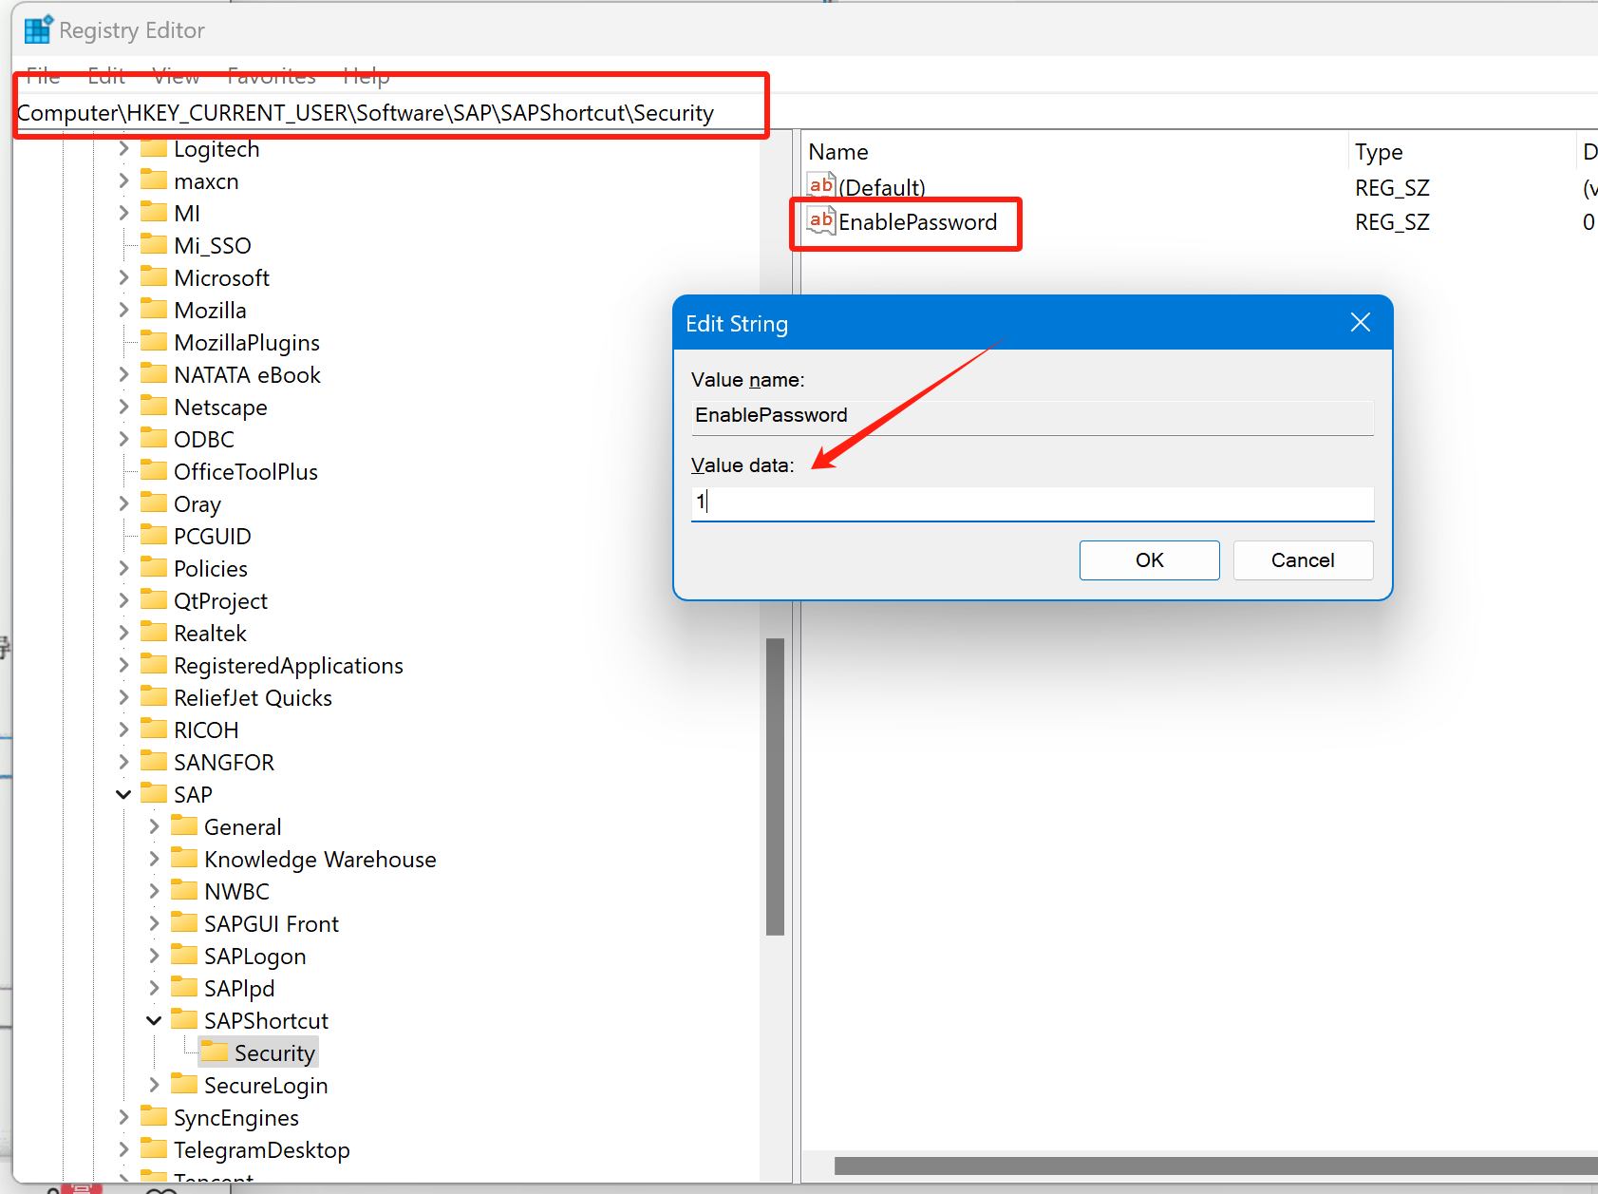The width and height of the screenshot is (1598, 1194).
Task: Click the (Default) string value icon
Action: coord(820,185)
